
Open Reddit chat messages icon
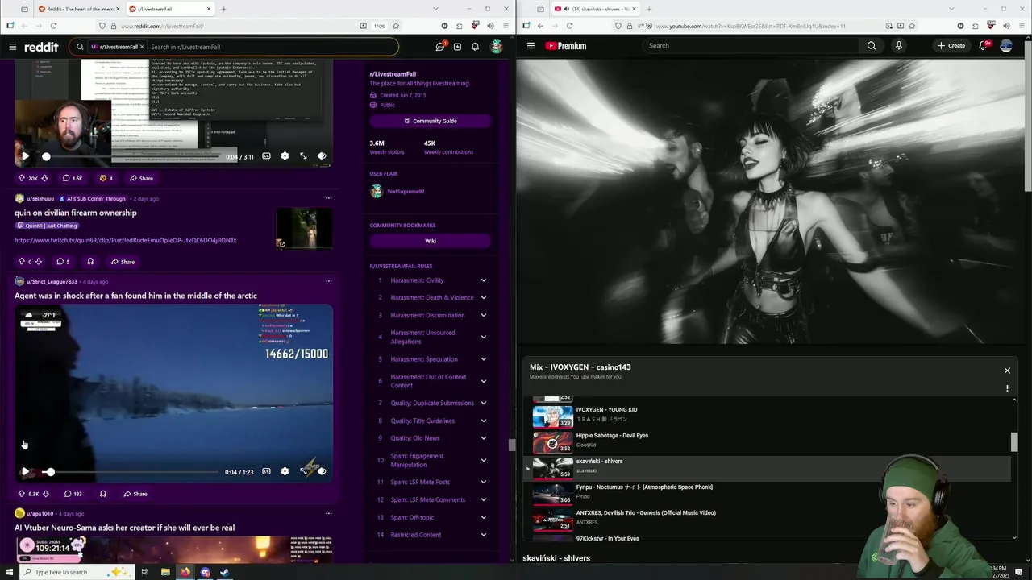pos(439,47)
